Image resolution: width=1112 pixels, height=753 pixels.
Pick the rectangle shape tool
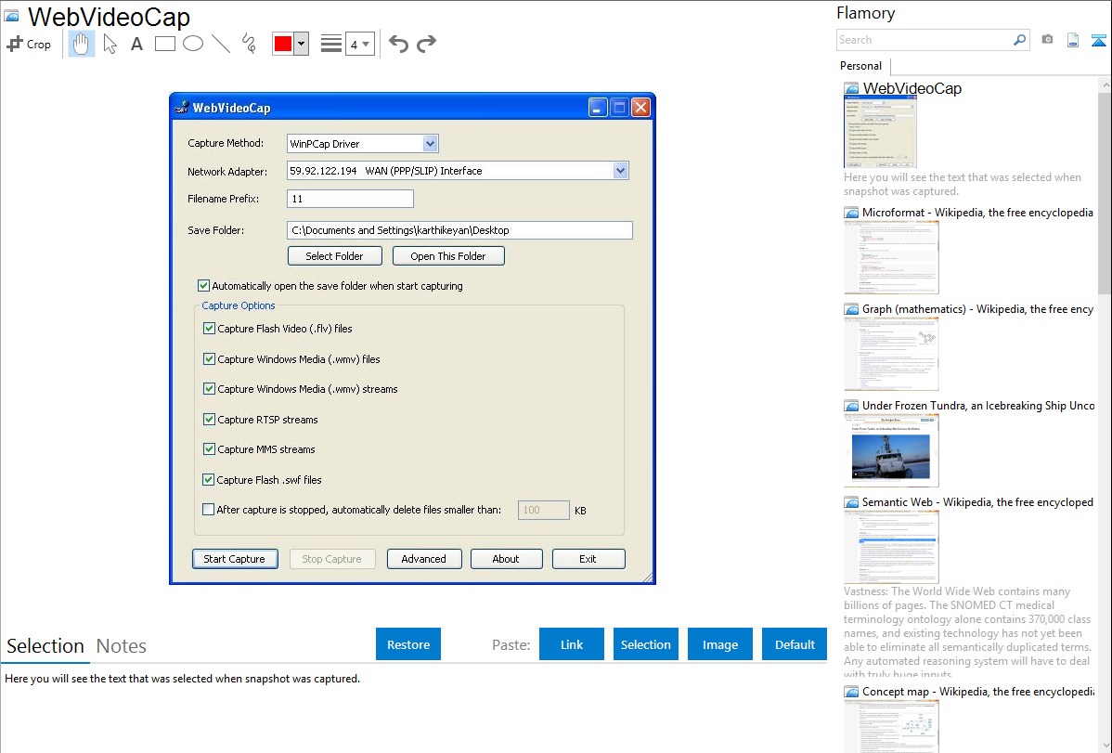pyautogui.click(x=165, y=44)
